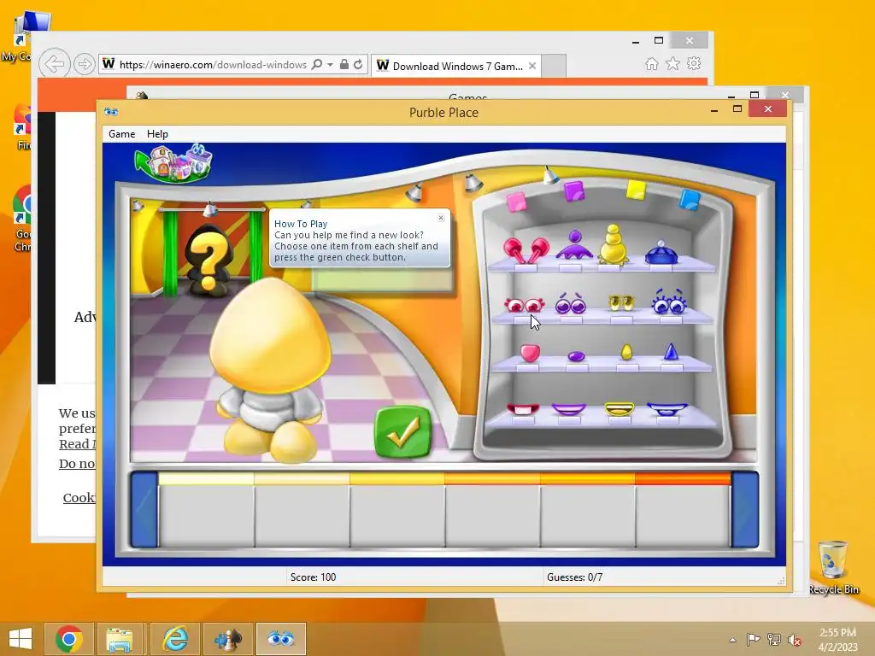This screenshot has width=875, height=656.
Task: Click the Guesses: 0/7 status text
Action: (575, 577)
